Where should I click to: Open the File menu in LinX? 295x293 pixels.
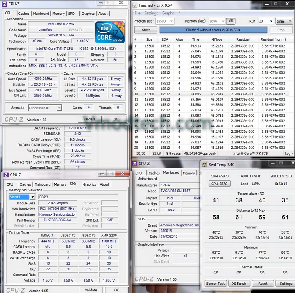click(x=137, y=13)
